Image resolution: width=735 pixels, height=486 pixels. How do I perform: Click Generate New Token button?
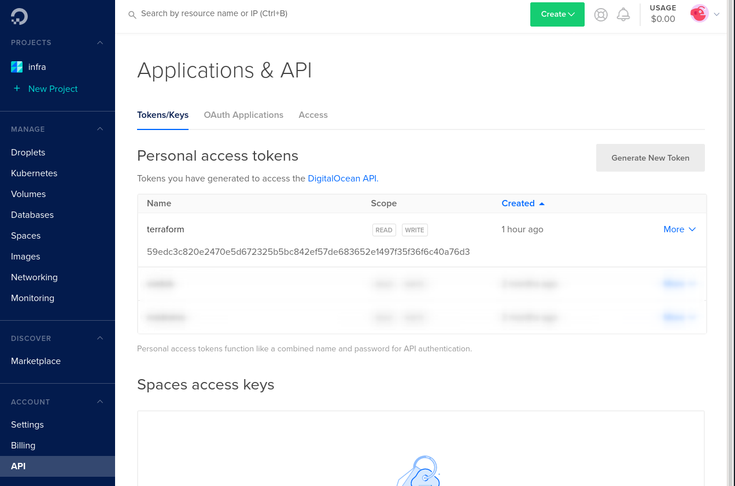pos(651,158)
